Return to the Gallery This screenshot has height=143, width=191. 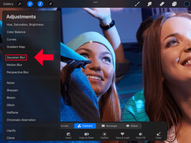[x=8, y=4]
